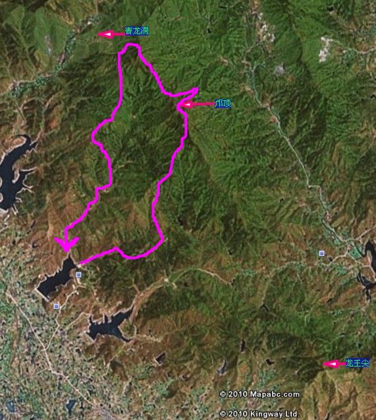The height and width of the screenshot is (420, 376).
Task: Click the square marker beside the trailhead reservoir
Action: (78, 274)
